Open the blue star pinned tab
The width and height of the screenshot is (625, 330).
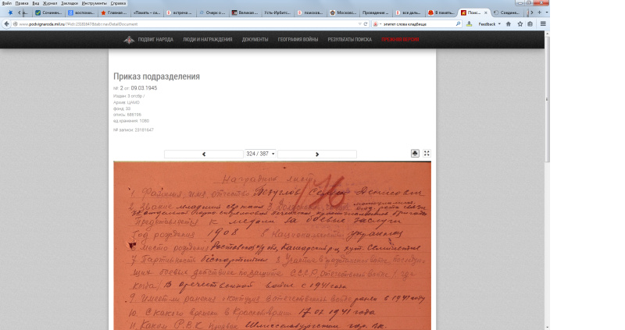(10, 12)
